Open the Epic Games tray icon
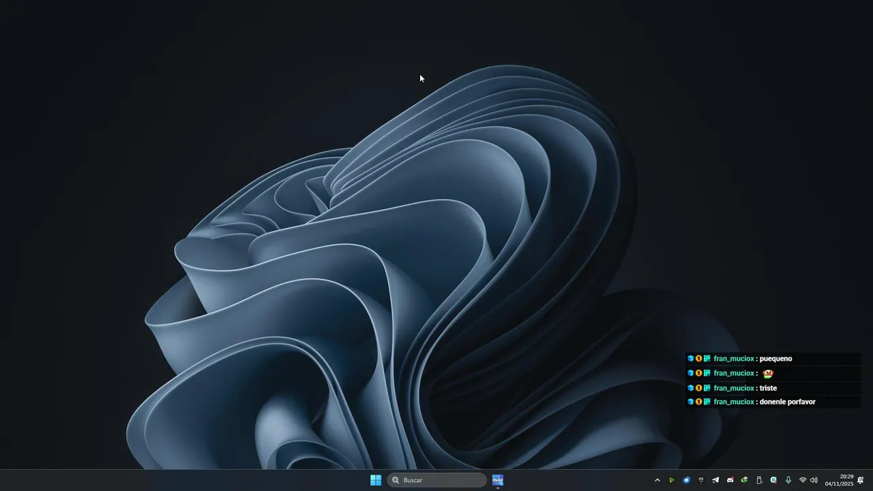The width and height of the screenshot is (873, 491). tap(701, 480)
